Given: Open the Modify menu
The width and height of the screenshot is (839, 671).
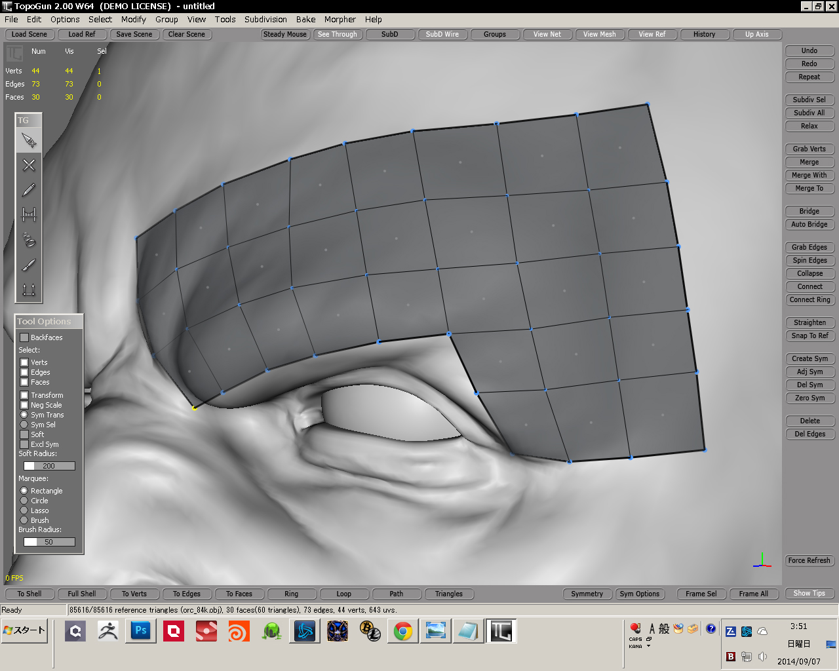Looking at the screenshot, I should (x=134, y=19).
